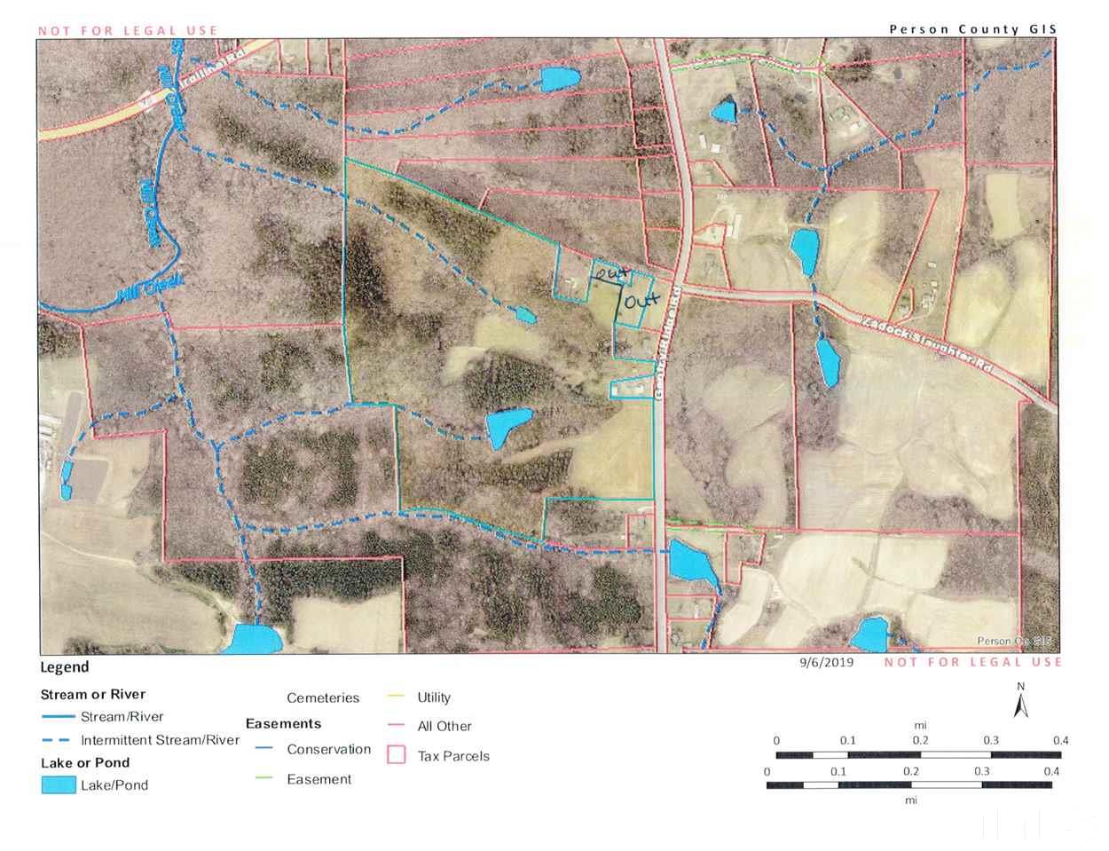Click the dashed Intermittent Stream/River legend line
The image size is (1109, 851).
coord(58,740)
